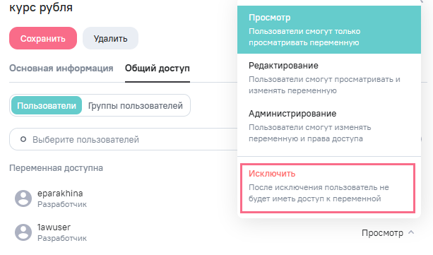The width and height of the screenshot is (433, 255).
Task: Toggle to Пользователи segment
Action: tap(47, 105)
